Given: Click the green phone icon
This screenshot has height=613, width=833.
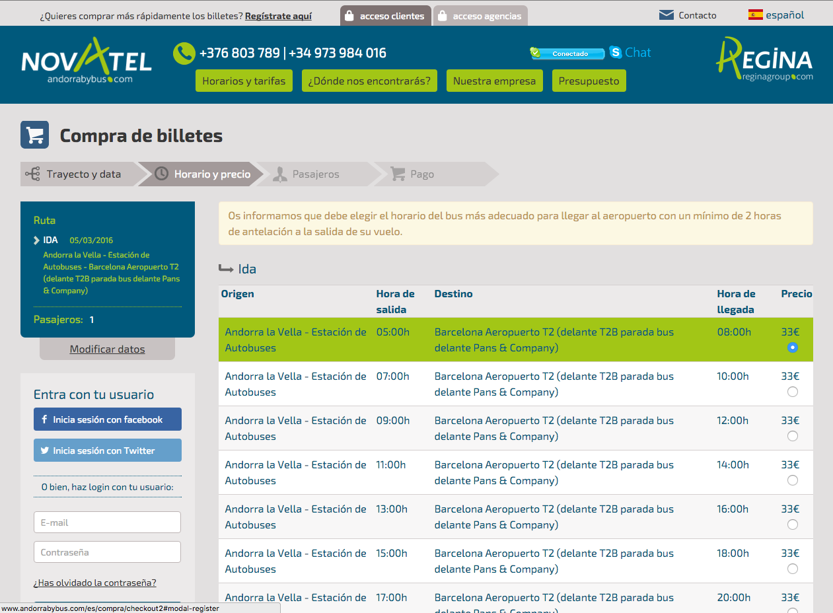Looking at the screenshot, I should coord(184,54).
